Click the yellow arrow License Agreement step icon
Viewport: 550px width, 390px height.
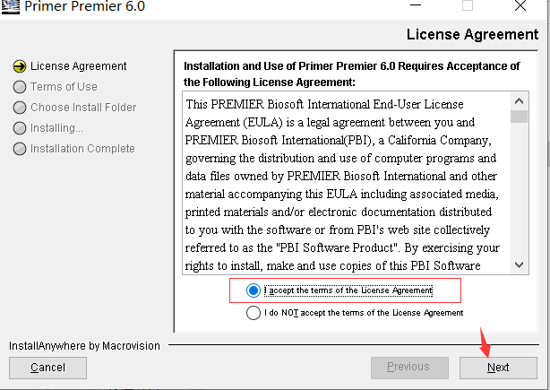(19, 65)
